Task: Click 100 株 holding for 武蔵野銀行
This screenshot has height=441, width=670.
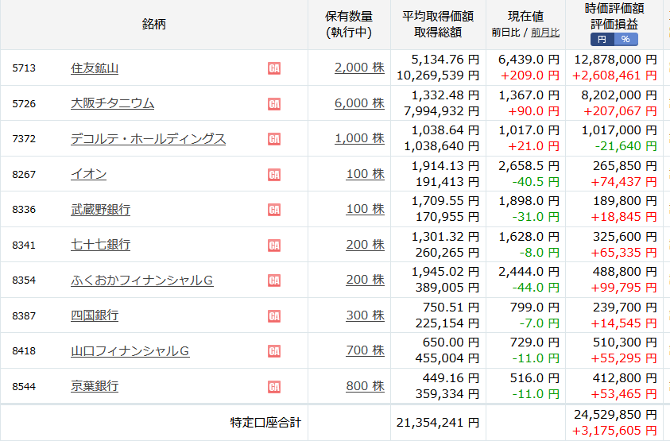Action: point(366,209)
